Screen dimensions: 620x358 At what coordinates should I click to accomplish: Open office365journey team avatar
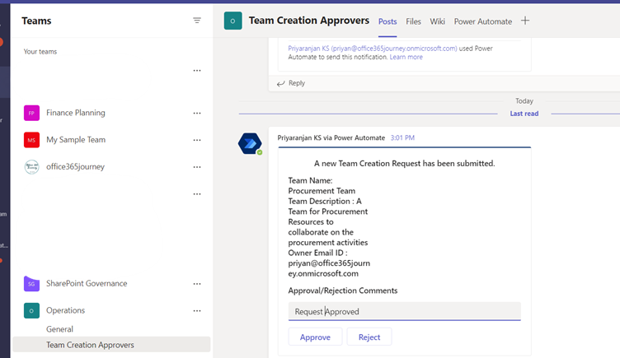31,167
